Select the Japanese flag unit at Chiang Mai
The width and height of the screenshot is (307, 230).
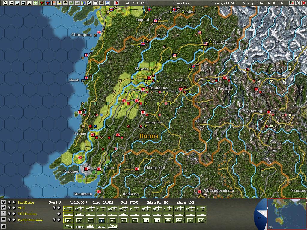pyautogui.click(x=137, y=169)
